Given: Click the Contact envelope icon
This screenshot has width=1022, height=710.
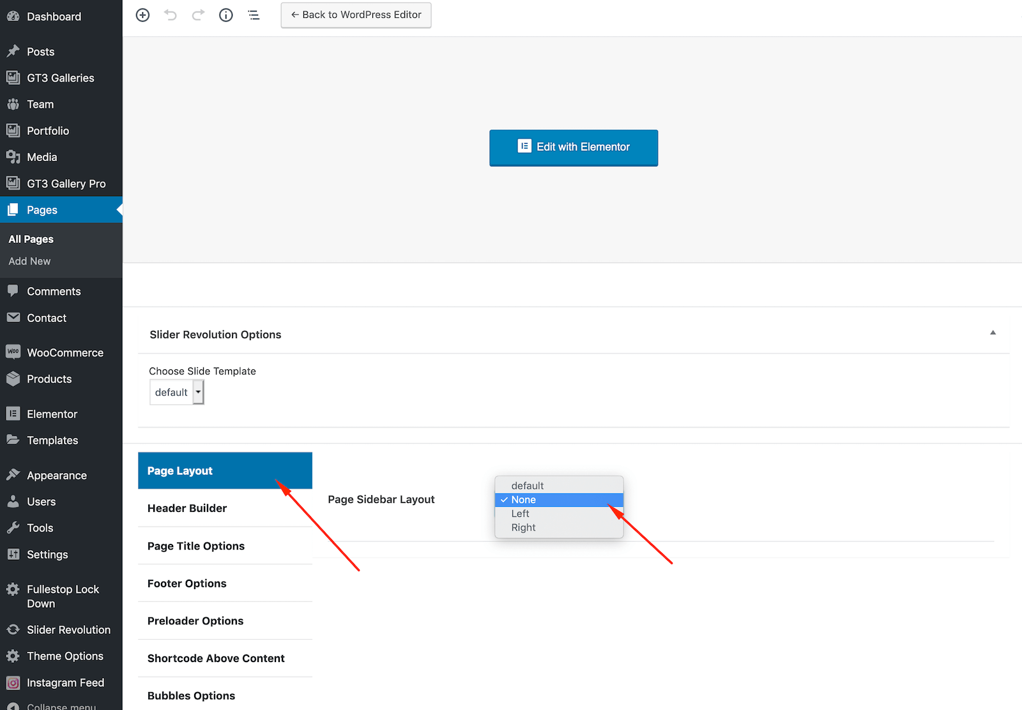Looking at the screenshot, I should pos(13,317).
